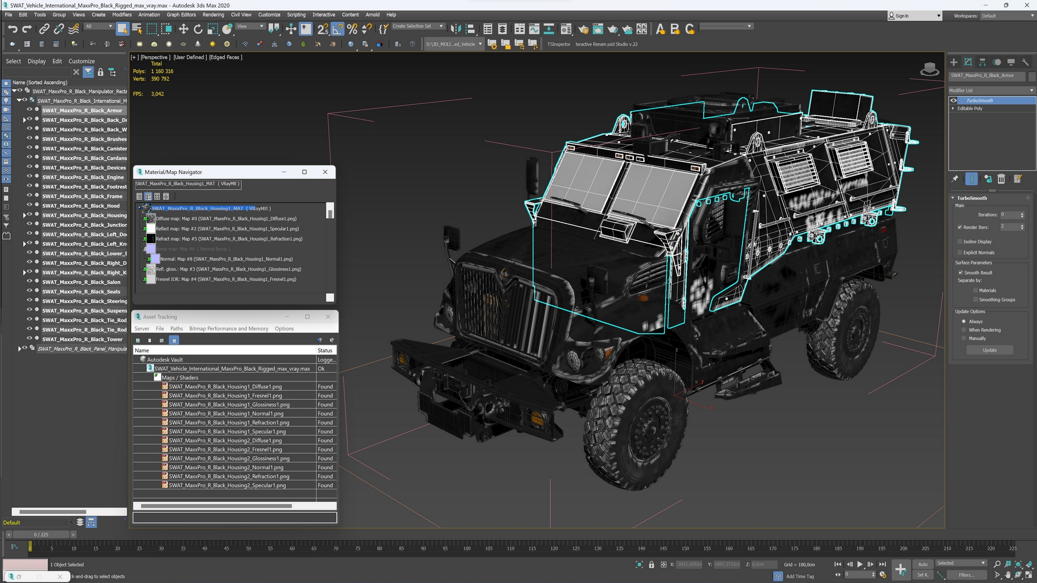Click Zoom Extents icon in viewport navigation
The height and width of the screenshot is (583, 1037).
(x=1018, y=564)
